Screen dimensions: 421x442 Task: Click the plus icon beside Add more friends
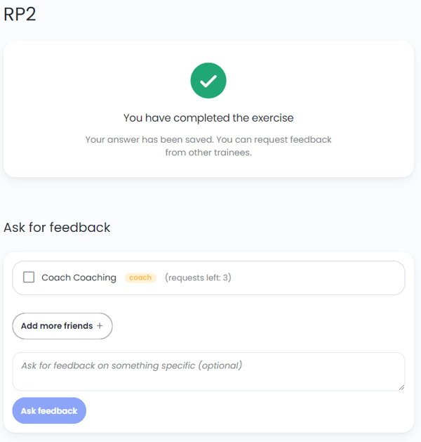(100, 326)
